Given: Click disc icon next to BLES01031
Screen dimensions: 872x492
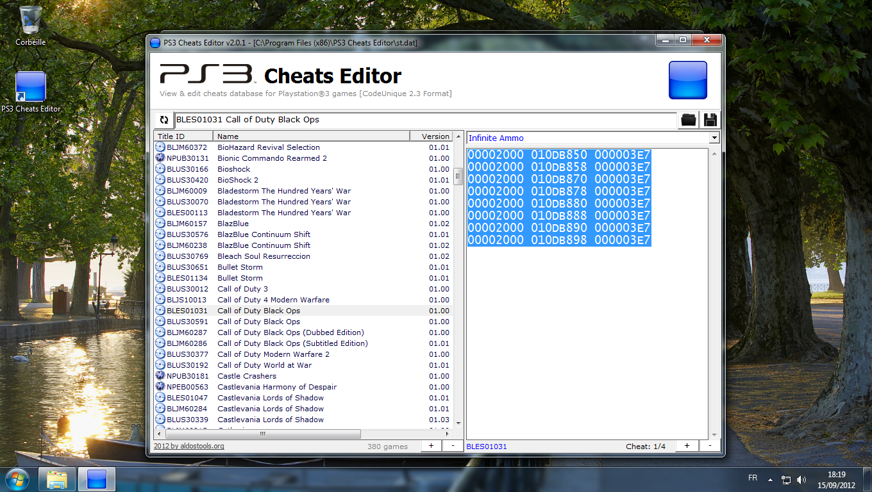Looking at the screenshot, I should click(x=160, y=311).
